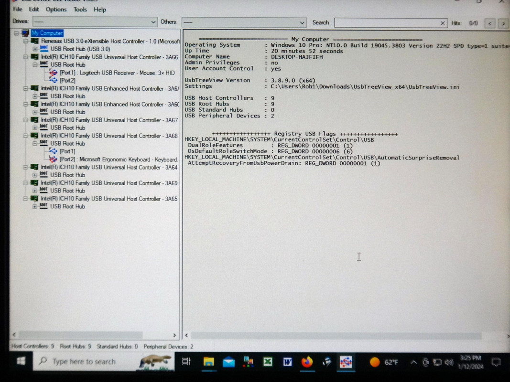Click the USB Root Hub (USB 3.0) icon
The image size is (510, 382).
click(x=44, y=49)
